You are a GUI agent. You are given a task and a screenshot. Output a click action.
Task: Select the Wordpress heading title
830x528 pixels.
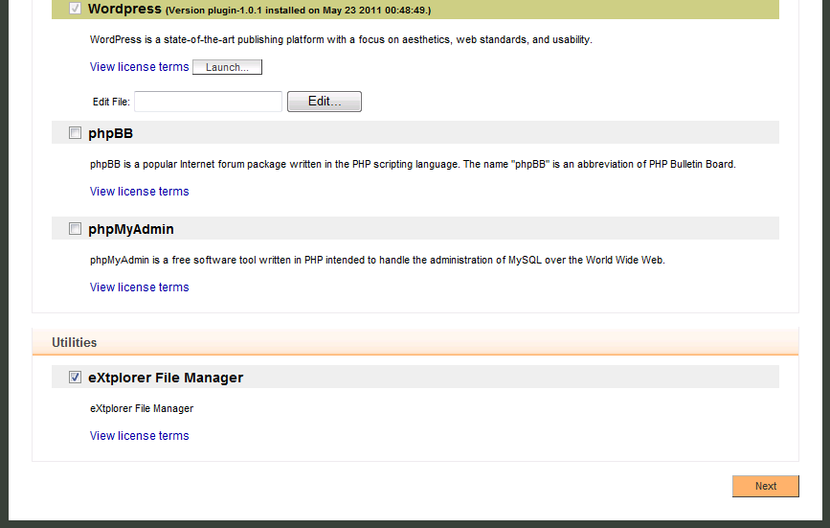coord(124,9)
